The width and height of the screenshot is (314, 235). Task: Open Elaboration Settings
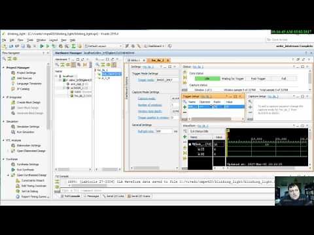(x=29, y=146)
